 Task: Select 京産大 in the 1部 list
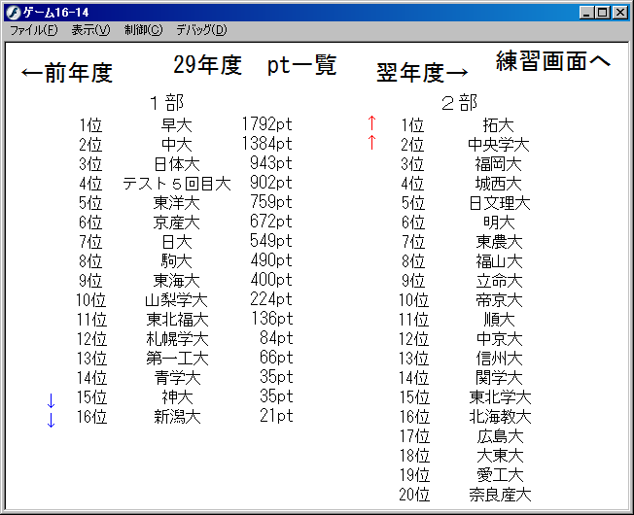coord(177,223)
